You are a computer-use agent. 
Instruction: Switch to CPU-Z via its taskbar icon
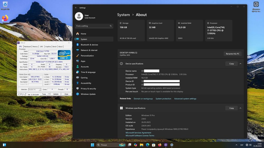166,145
